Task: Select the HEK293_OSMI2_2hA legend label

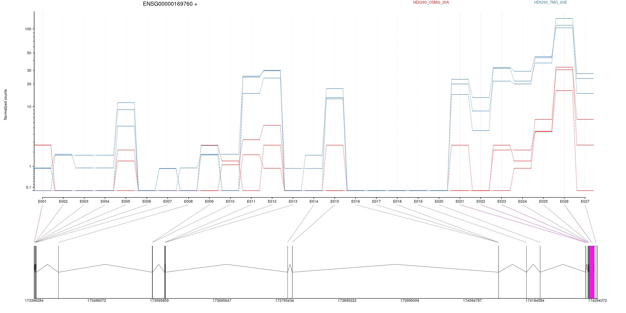Action: coord(431,2)
